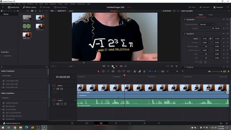The image size is (231, 130).
Task: Toggle the Cropping section enable dot
Action: coord(184,67)
